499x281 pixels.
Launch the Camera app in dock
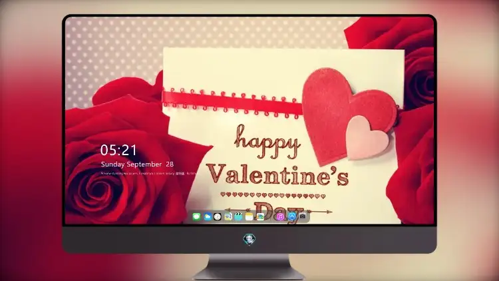pyautogui.click(x=303, y=216)
